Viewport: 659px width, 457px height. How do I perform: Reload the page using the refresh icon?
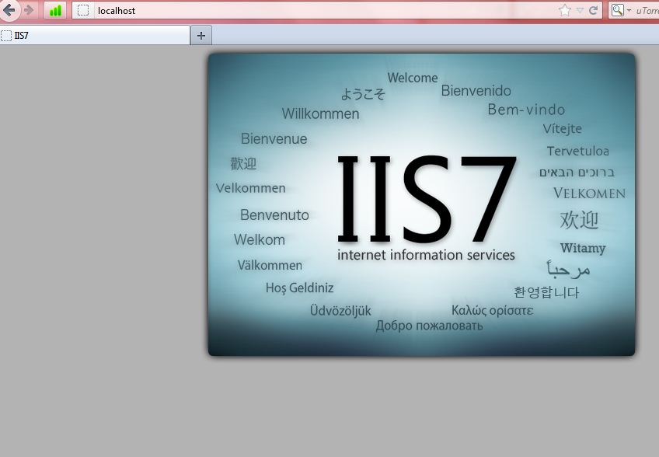(594, 10)
